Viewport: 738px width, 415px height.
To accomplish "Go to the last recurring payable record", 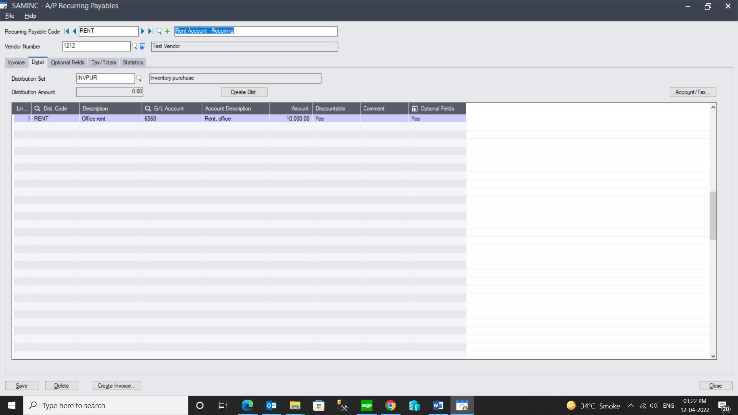I will pos(150,31).
